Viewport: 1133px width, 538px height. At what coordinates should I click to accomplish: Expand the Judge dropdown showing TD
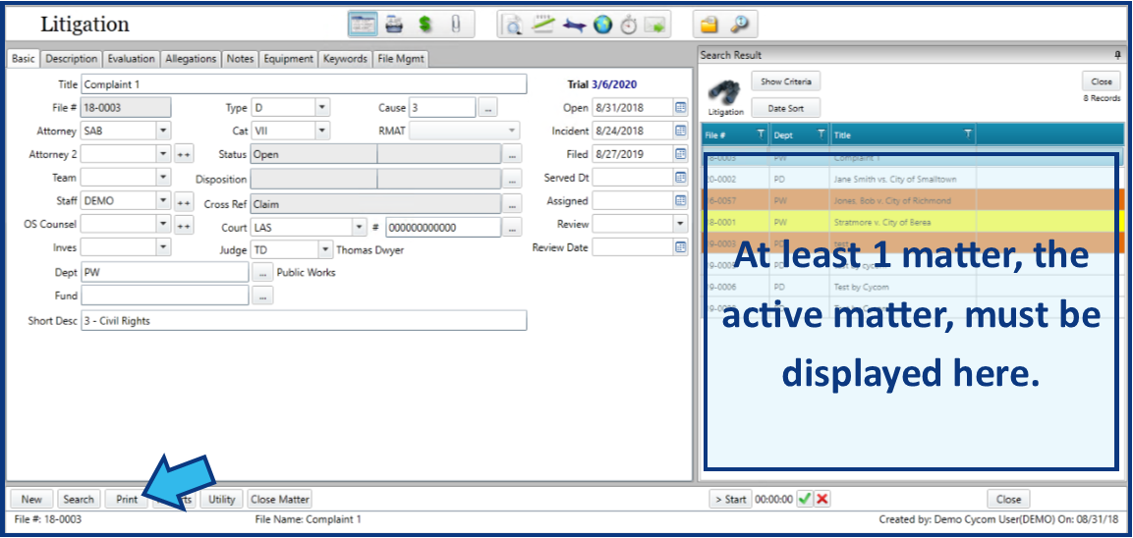[x=326, y=250]
